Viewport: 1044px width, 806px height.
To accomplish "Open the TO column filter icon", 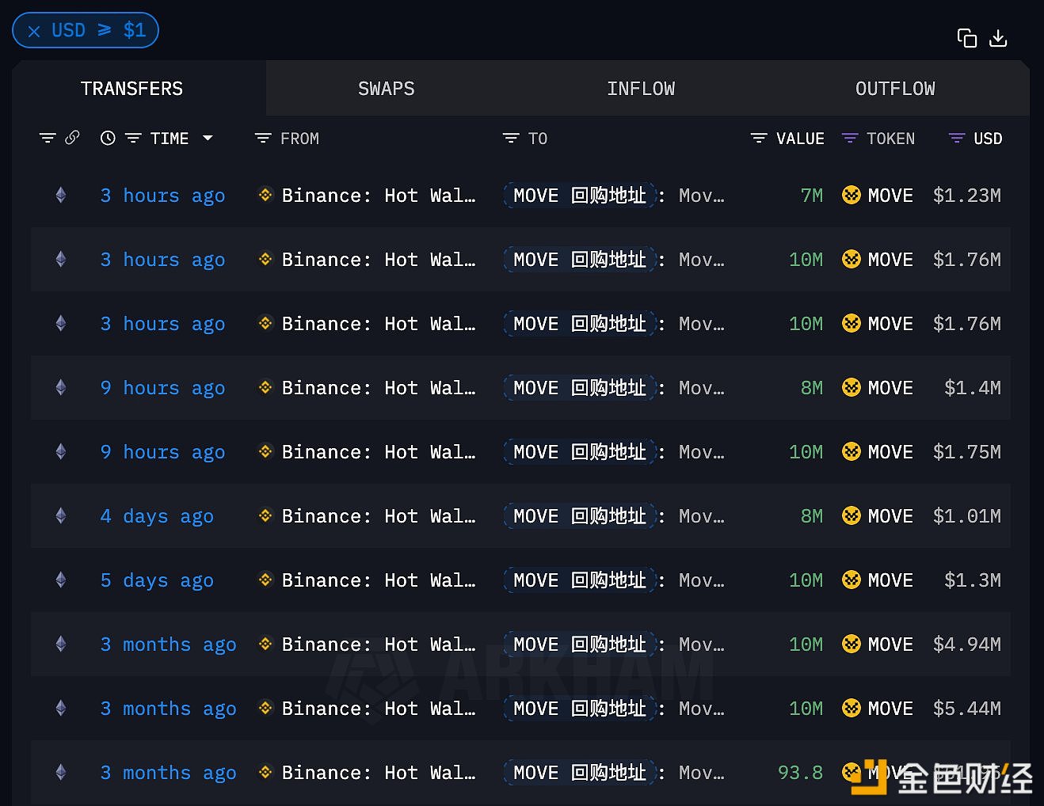I will tap(510, 138).
